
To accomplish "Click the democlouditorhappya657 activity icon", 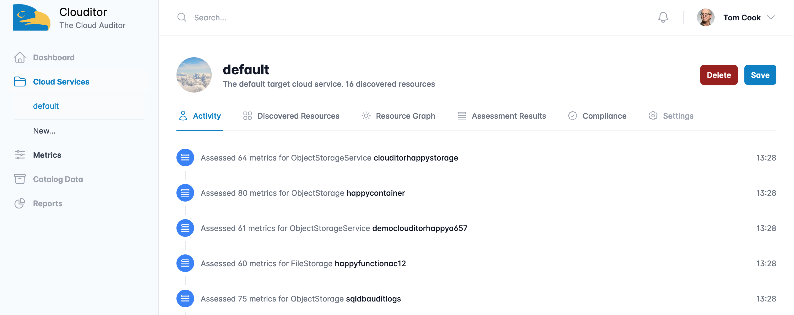I will tap(185, 228).
